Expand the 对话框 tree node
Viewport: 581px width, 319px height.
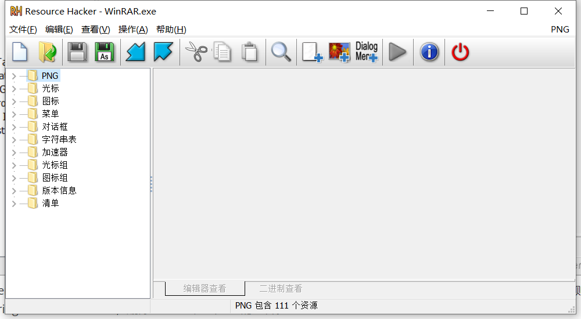click(14, 127)
